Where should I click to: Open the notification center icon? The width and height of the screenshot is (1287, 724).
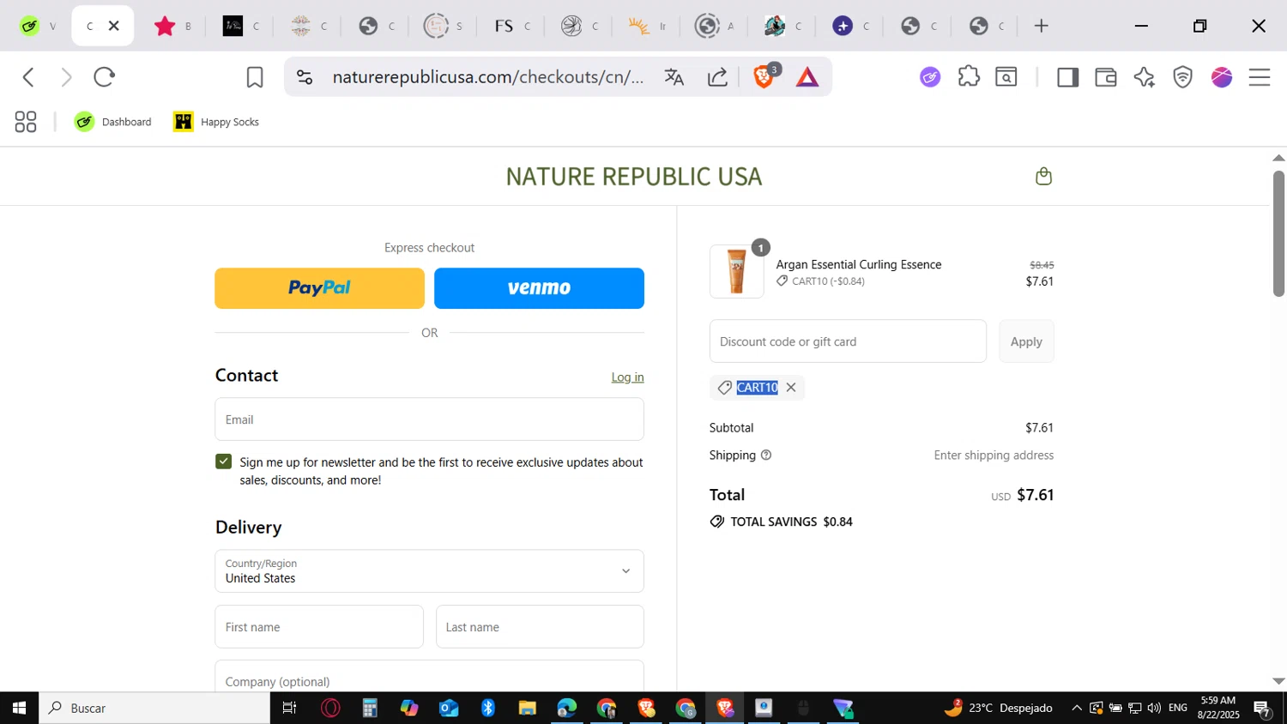point(1263,709)
